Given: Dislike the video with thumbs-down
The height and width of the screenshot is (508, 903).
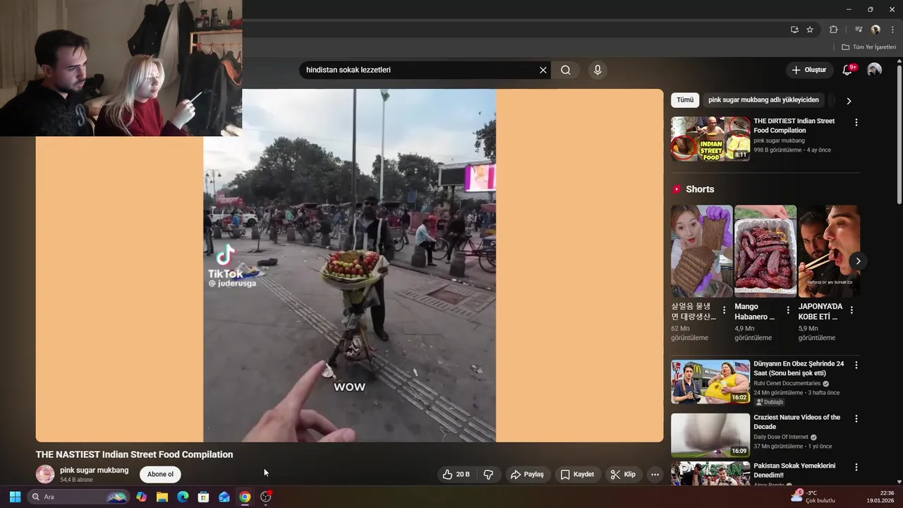Looking at the screenshot, I should (488, 474).
